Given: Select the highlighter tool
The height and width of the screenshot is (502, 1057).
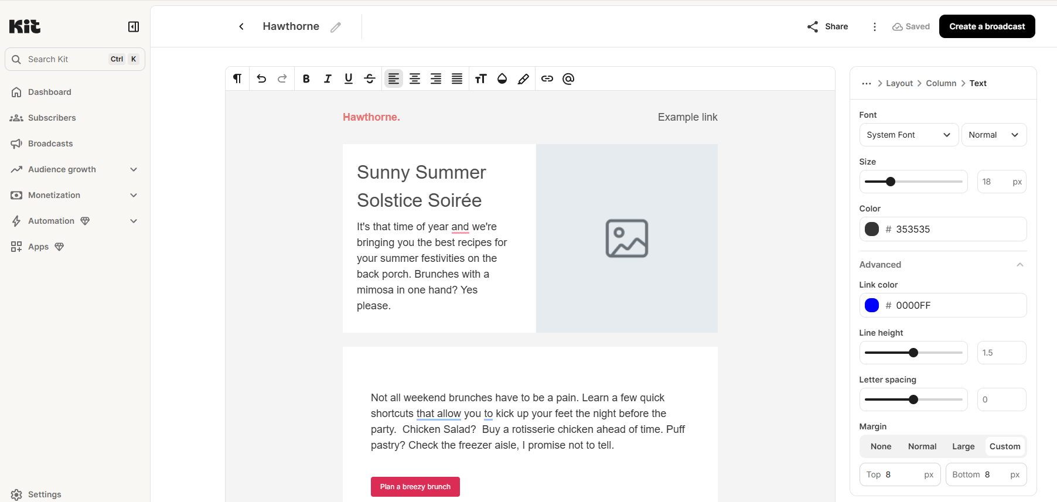Looking at the screenshot, I should pyautogui.click(x=523, y=78).
